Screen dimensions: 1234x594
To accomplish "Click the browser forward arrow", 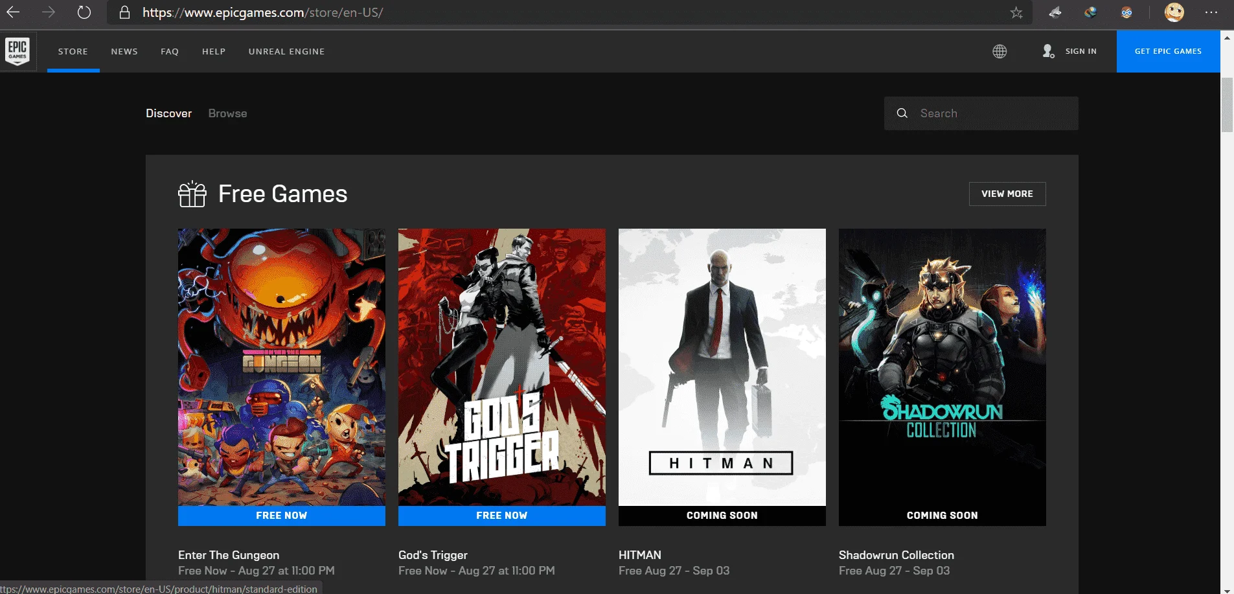I will tap(49, 12).
